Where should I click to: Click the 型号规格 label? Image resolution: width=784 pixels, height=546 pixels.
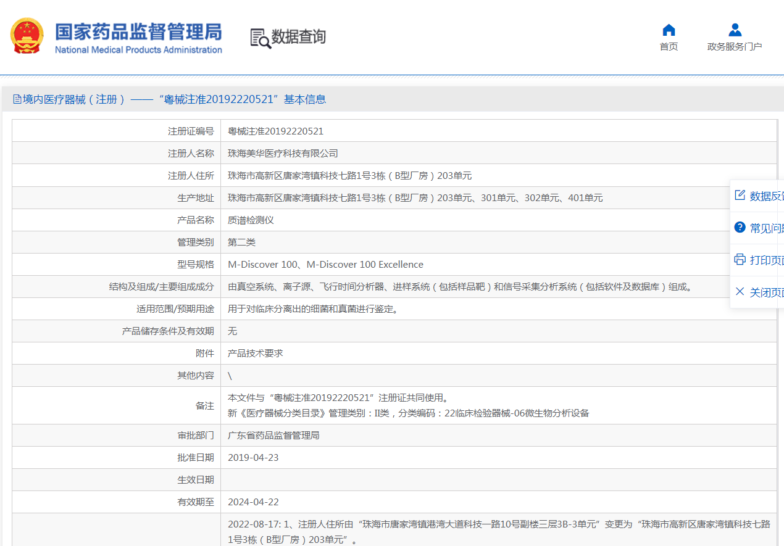tap(196, 265)
